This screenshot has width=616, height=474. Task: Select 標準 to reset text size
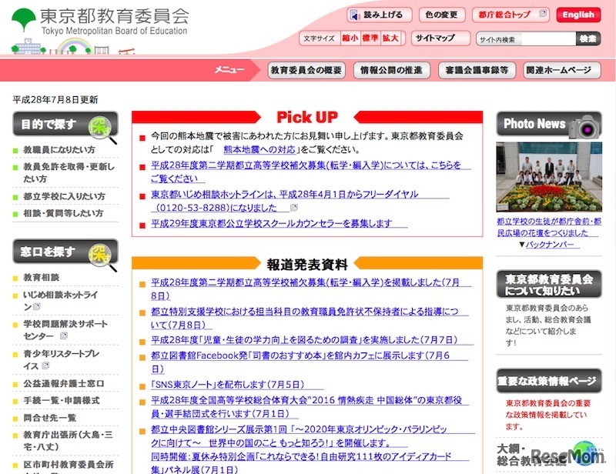coord(370,38)
